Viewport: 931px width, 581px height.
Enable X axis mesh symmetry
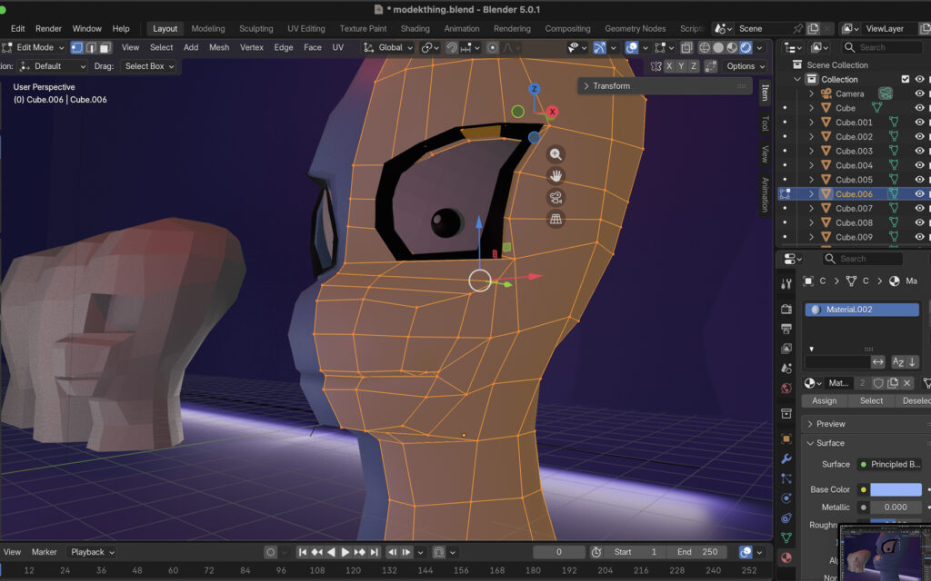click(x=669, y=66)
